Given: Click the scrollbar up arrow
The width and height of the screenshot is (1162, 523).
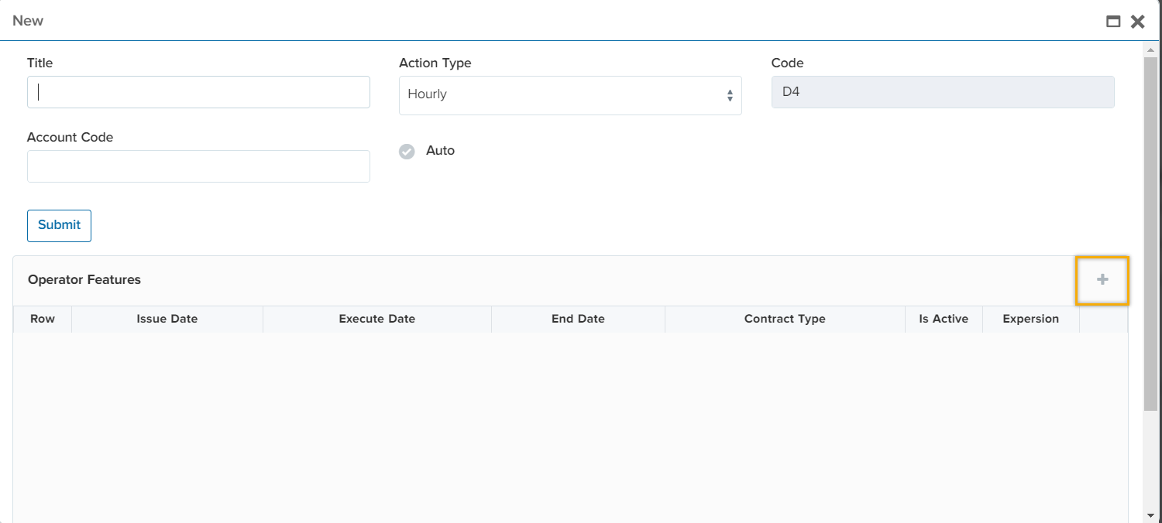Looking at the screenshot, I should click(1150, 49).
